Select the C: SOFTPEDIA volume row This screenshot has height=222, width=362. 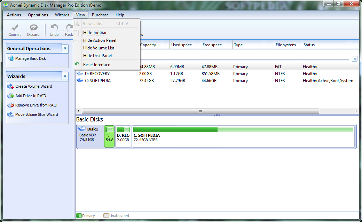[217, 80]
